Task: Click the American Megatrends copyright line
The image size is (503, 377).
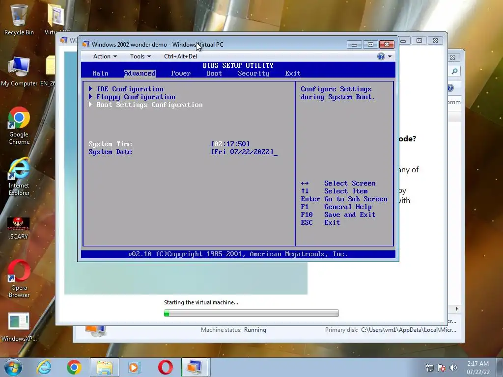Action: point(238,254)
